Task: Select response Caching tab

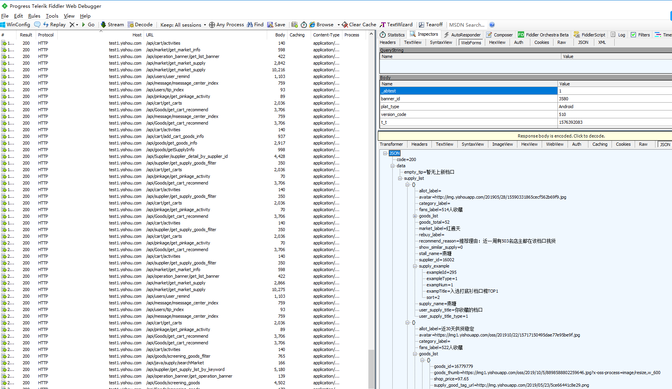Action: [600, 144]
